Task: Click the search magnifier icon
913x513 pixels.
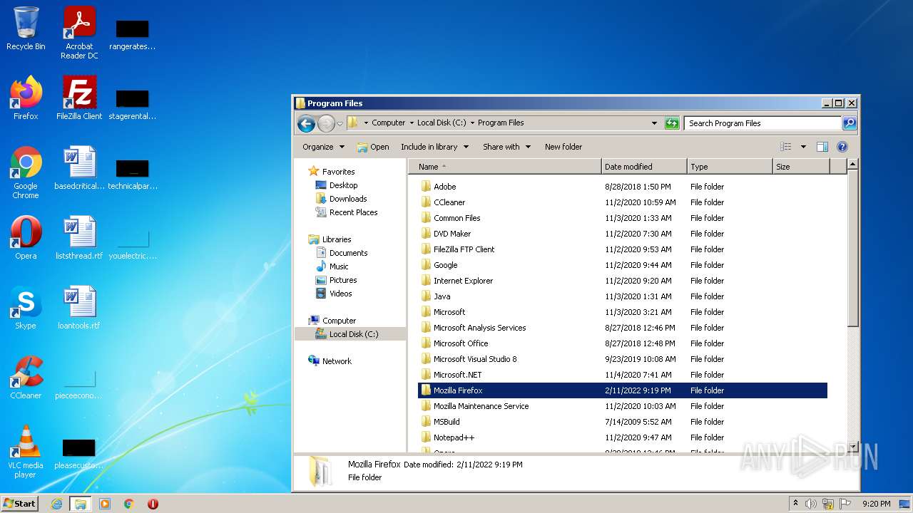Action: [x=849, y=123]
